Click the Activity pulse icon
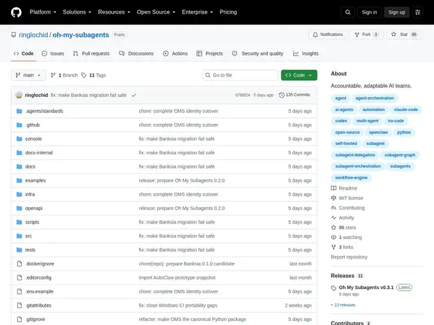Viewport: 434px width, 325px height. pyautogui.click(x=334, y=217)
